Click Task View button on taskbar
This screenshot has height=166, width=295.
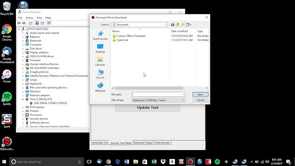coord(89,162)
